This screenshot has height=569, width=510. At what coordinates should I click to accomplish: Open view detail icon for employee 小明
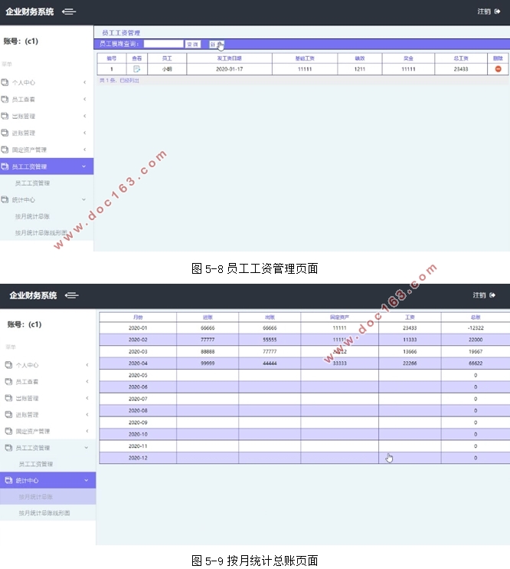136,68
